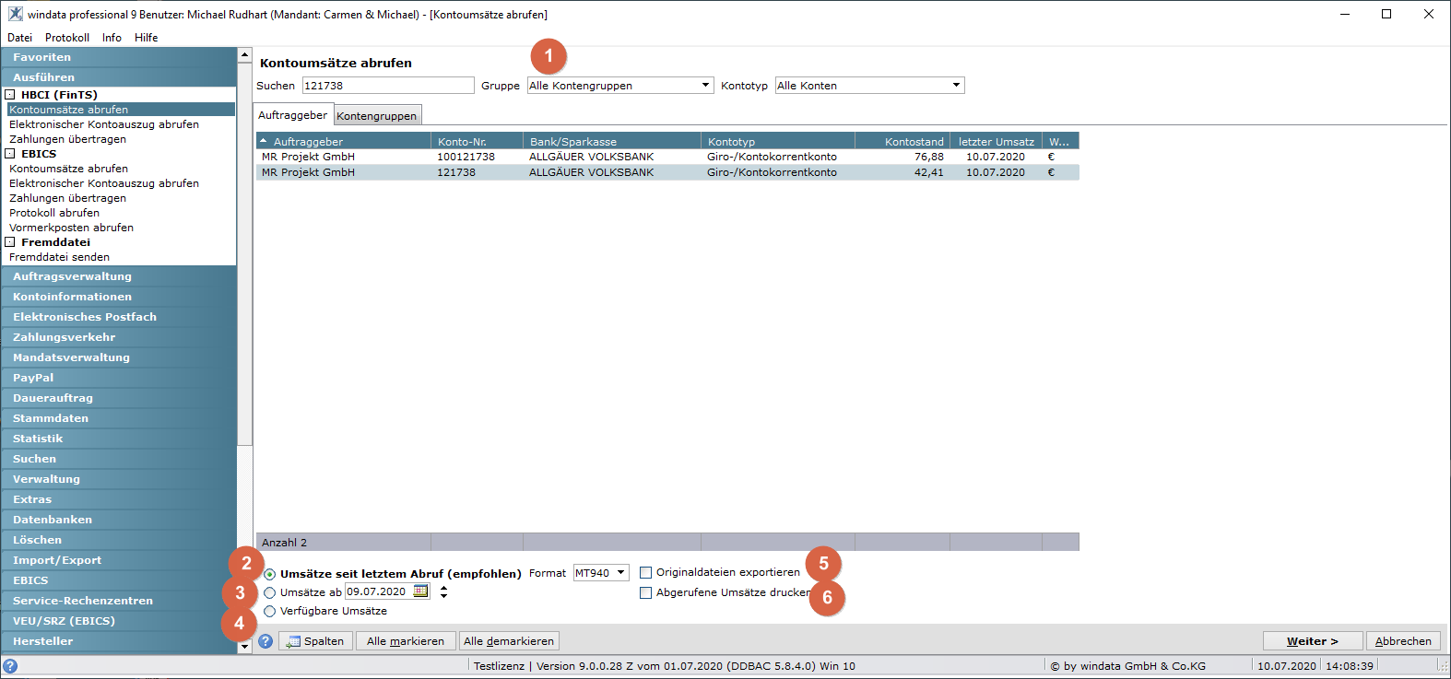Click the Alle markieren button
1451x679 pixels.
point(406,641)
